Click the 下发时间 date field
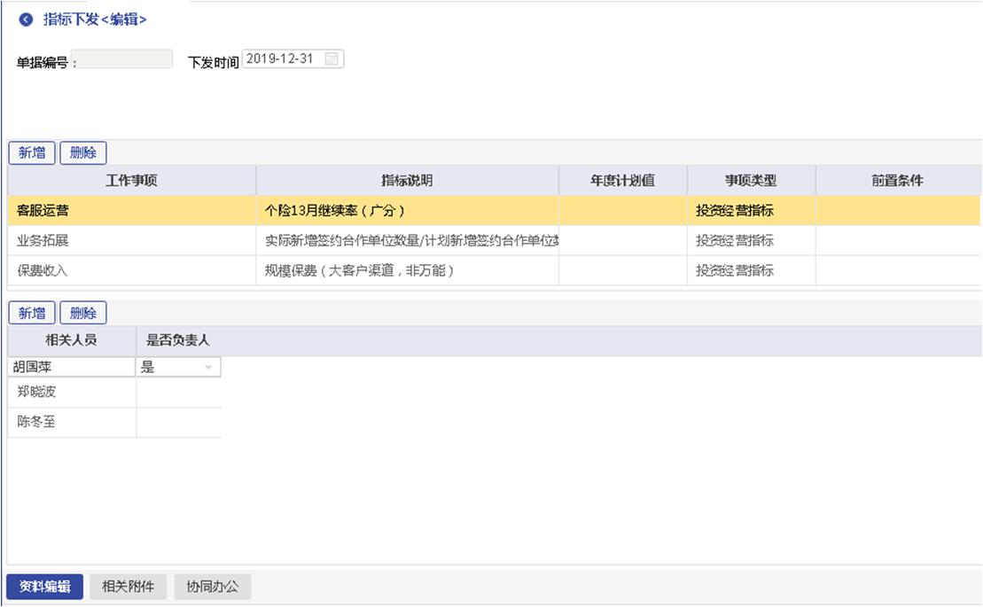 [282, 59]
